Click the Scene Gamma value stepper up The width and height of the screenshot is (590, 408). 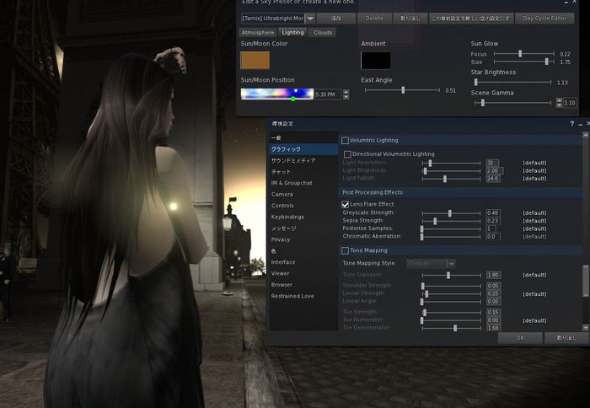[x=559, y=100]
